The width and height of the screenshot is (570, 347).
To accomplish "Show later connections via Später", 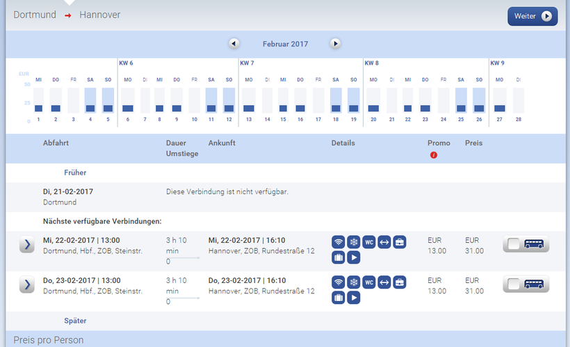I will click(75, 321).
